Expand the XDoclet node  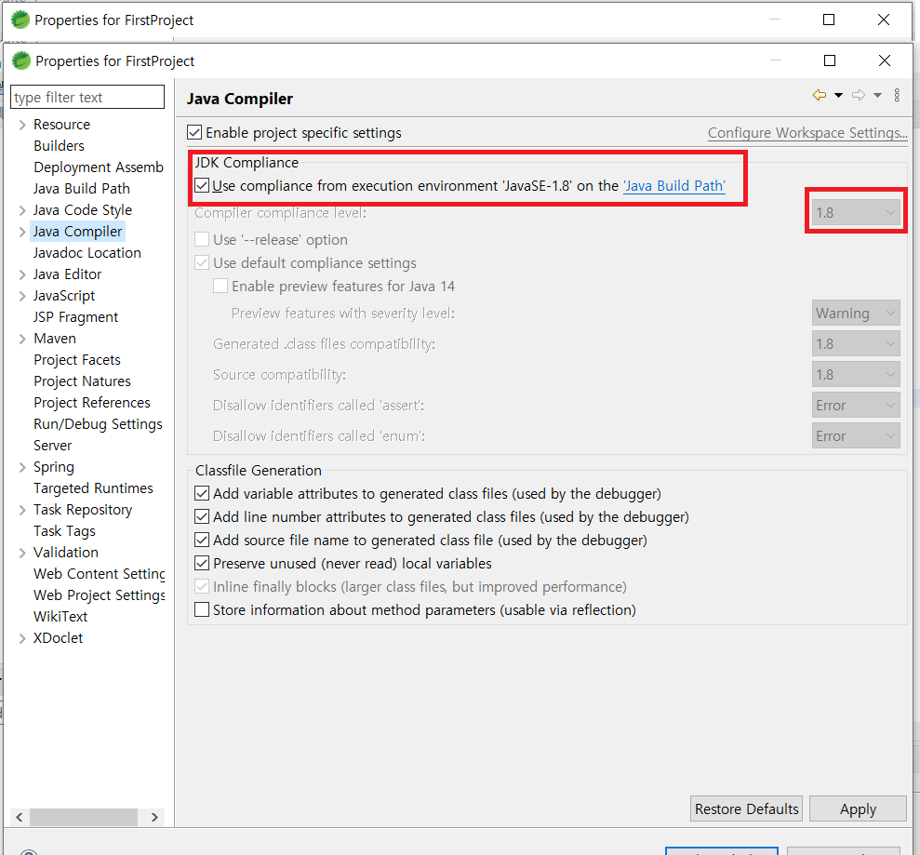tap(22, 638)
